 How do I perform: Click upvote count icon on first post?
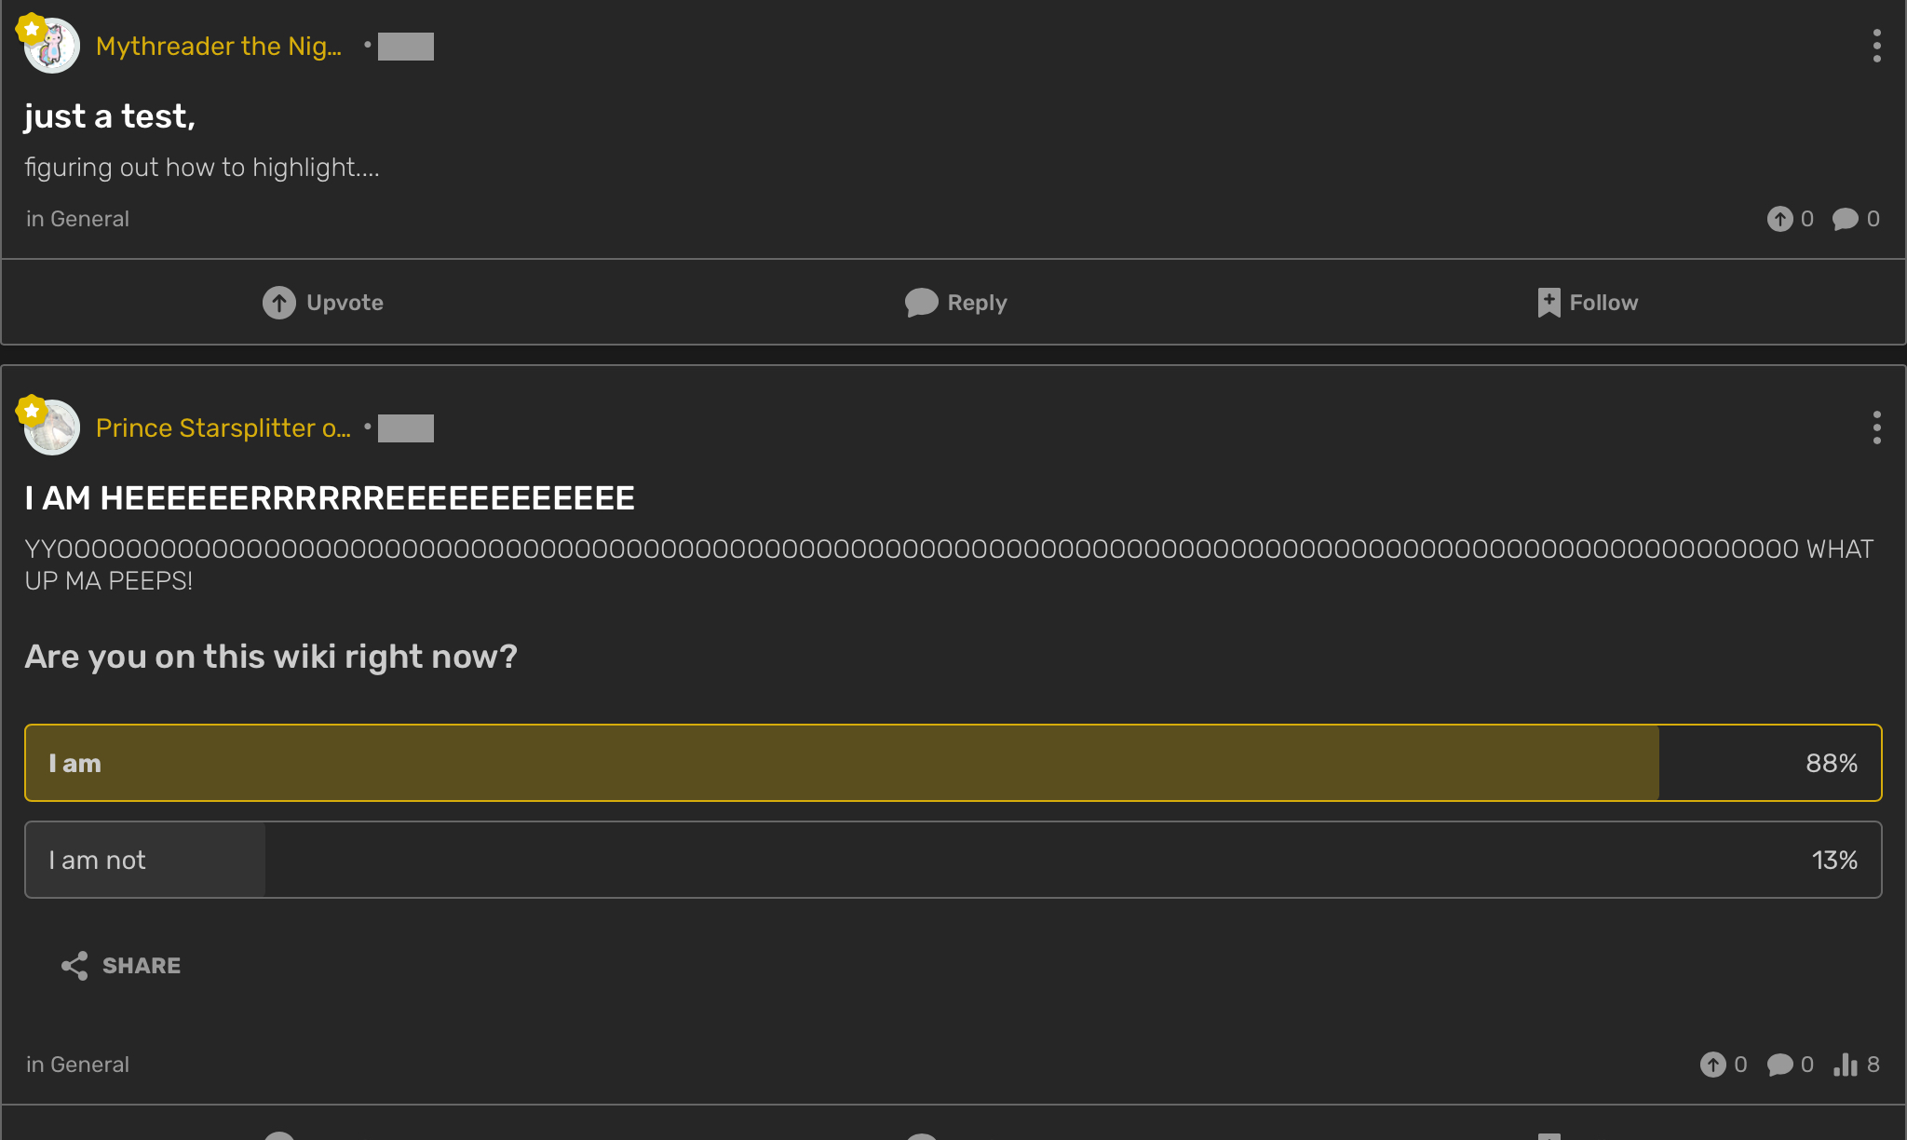pos(1779,219)
